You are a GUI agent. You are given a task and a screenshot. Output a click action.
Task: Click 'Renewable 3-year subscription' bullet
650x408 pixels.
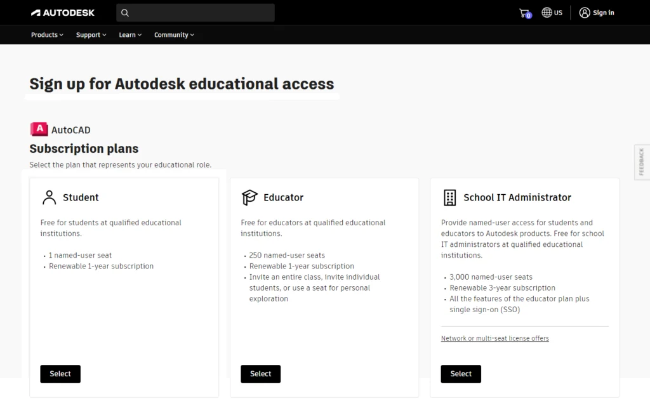[x=503, y=287]
